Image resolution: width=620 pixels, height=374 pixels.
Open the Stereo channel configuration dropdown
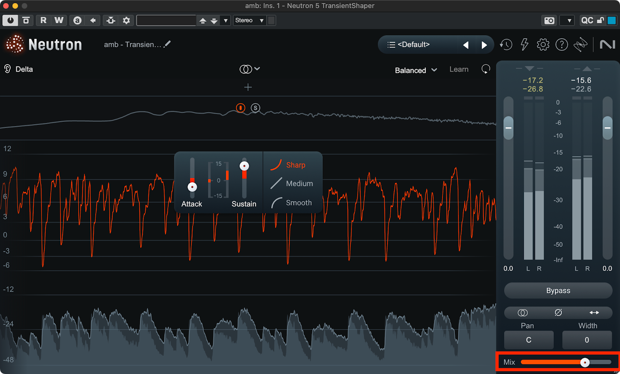[249, 20]
